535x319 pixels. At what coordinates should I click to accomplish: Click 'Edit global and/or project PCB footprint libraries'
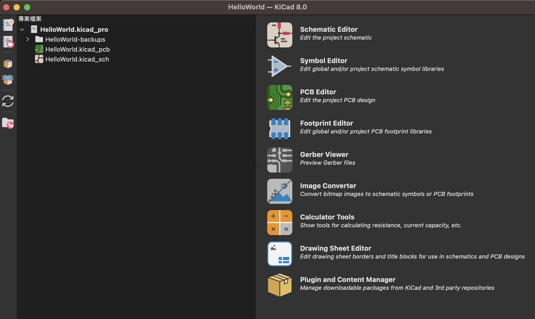coord(366,131)
